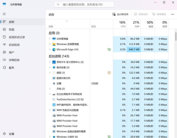
Task: Expand the Windows 资源管理器 row
Action: pos(50,44)
